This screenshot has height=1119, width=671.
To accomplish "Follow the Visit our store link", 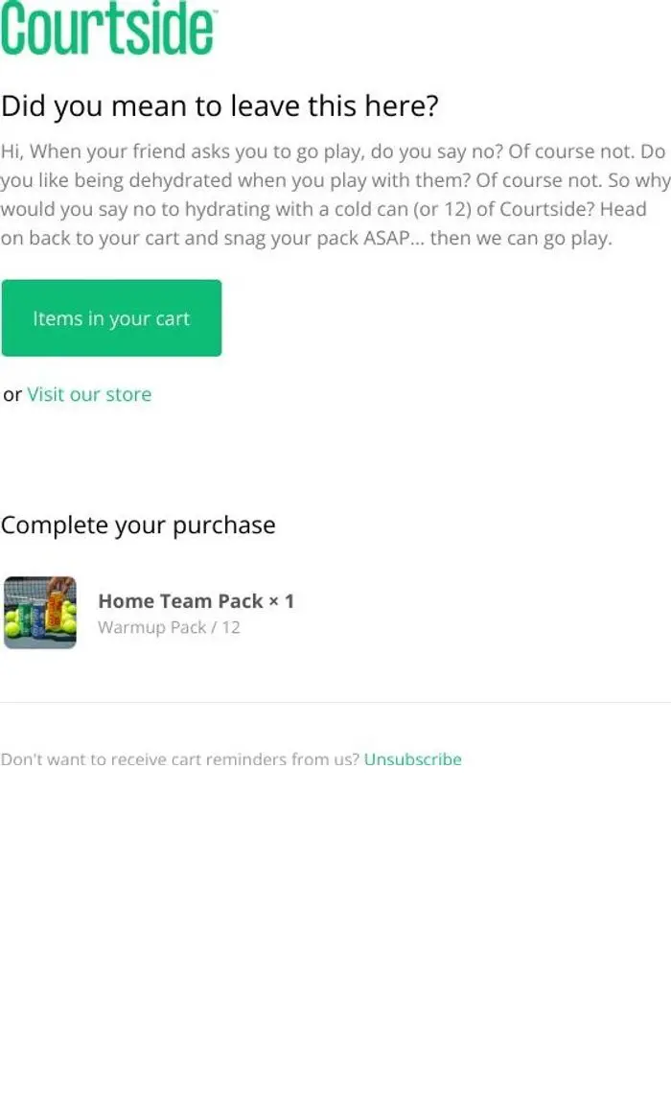I will 89,395.
